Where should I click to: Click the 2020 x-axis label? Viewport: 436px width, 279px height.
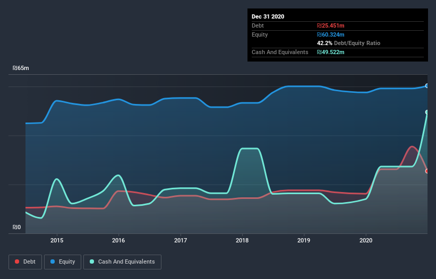coord(366,240)
